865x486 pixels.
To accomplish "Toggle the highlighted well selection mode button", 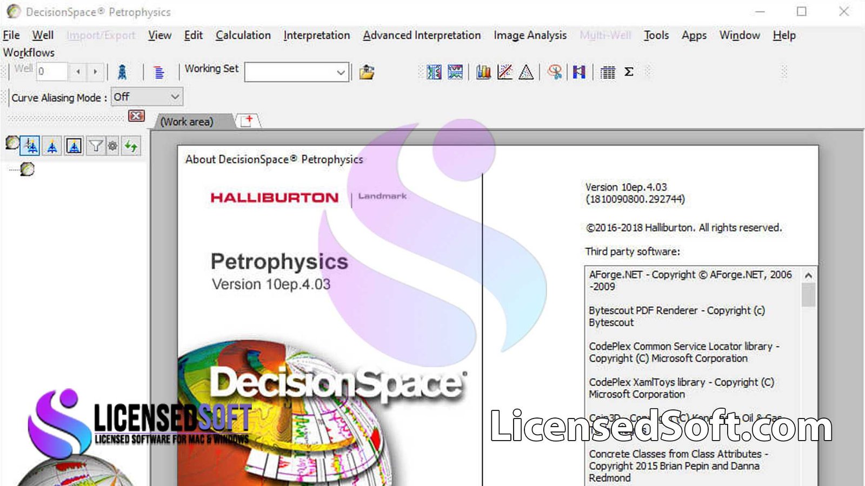I will (x=30, y=145).
